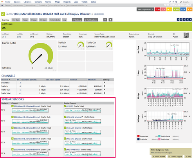Toggle the teal Traffic Total legend swatch
The image size is (193, 158).
point(159,136)
